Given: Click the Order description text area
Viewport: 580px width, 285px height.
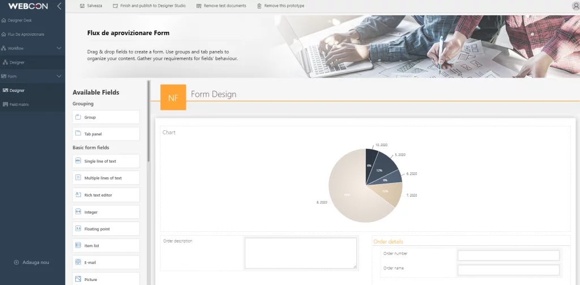Looking at the screenshot, I should tap(301, 253).
